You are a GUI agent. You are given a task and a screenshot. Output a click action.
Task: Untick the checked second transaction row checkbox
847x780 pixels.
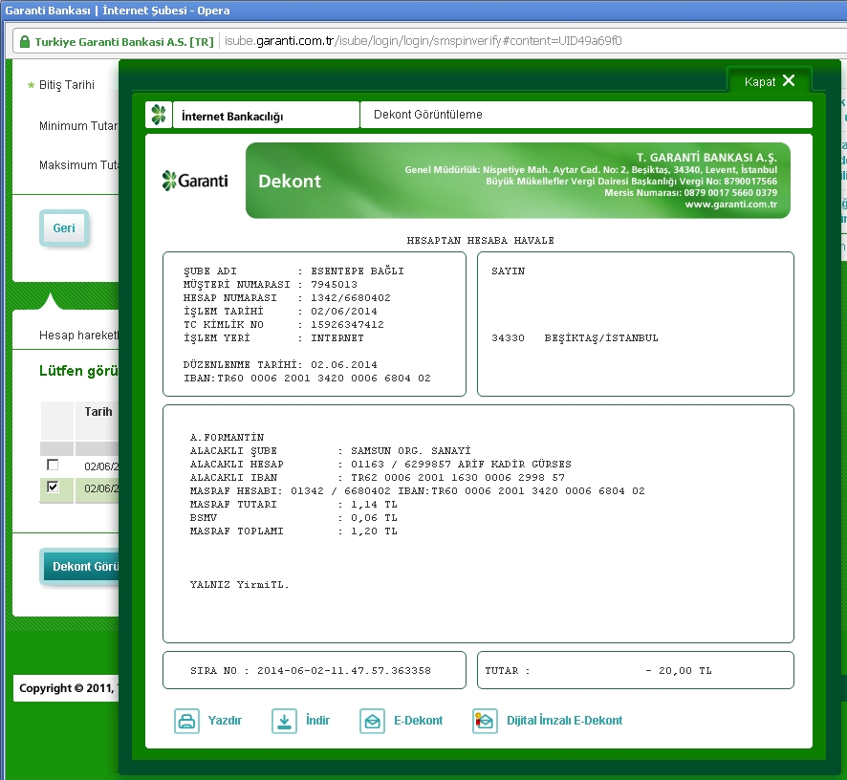(x=53, y=487)
